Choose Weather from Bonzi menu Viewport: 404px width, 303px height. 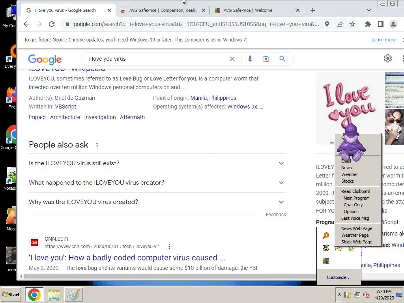coord(350,174)
